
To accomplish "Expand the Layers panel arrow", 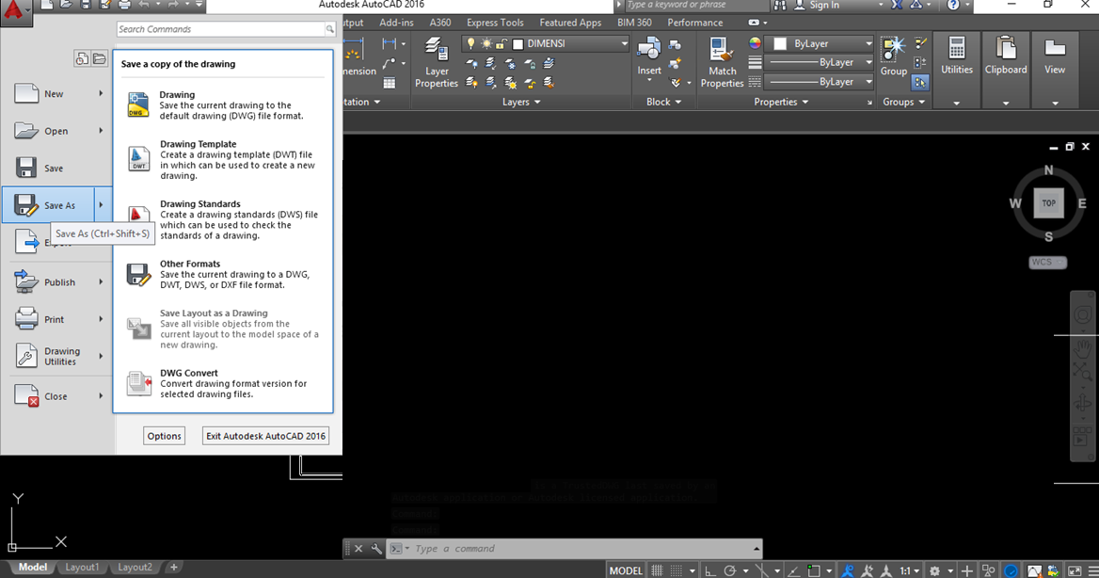I will 537,103.
